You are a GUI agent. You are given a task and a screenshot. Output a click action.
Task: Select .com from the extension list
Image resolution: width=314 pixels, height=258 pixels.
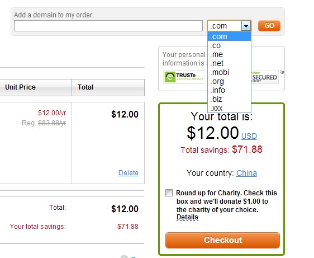coord(229,36)
